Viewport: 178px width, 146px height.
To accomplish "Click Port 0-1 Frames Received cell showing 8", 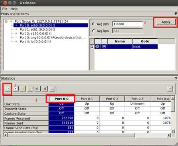I will 87,118.
